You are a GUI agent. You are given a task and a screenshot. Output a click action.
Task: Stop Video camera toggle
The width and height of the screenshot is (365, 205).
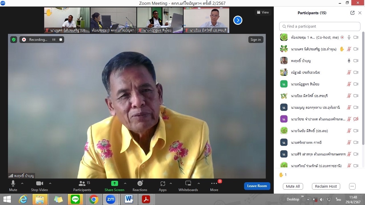[x=39, y=184]
